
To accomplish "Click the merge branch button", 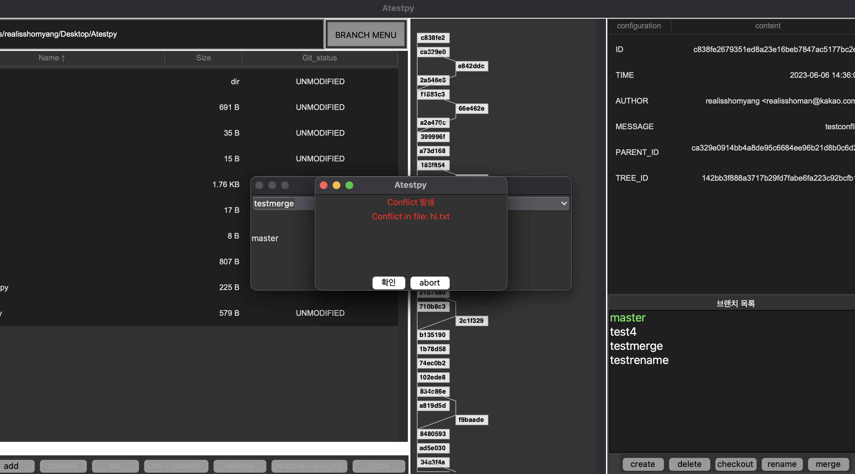I will 828,464.
